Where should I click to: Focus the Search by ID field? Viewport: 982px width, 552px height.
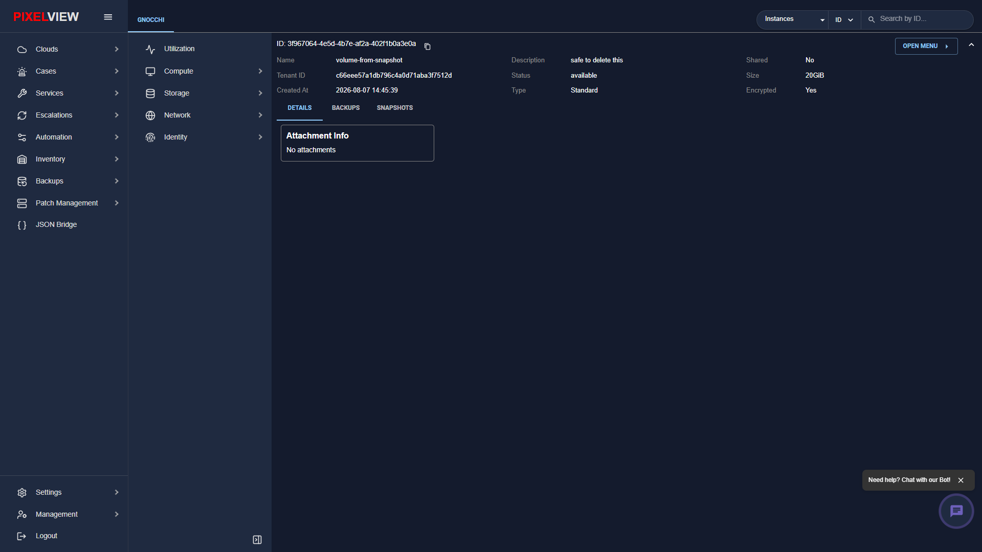tap(923, 19)
